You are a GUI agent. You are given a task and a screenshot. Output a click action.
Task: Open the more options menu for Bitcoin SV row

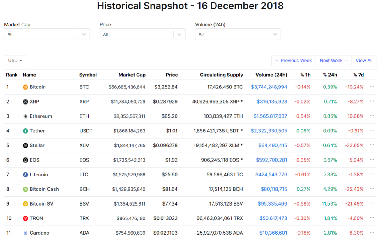click(372, 203)
